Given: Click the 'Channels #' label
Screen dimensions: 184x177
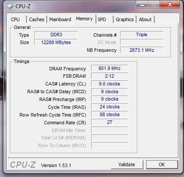Looking at the screenshot, I should pyautogui.click(x=105, y=35).
